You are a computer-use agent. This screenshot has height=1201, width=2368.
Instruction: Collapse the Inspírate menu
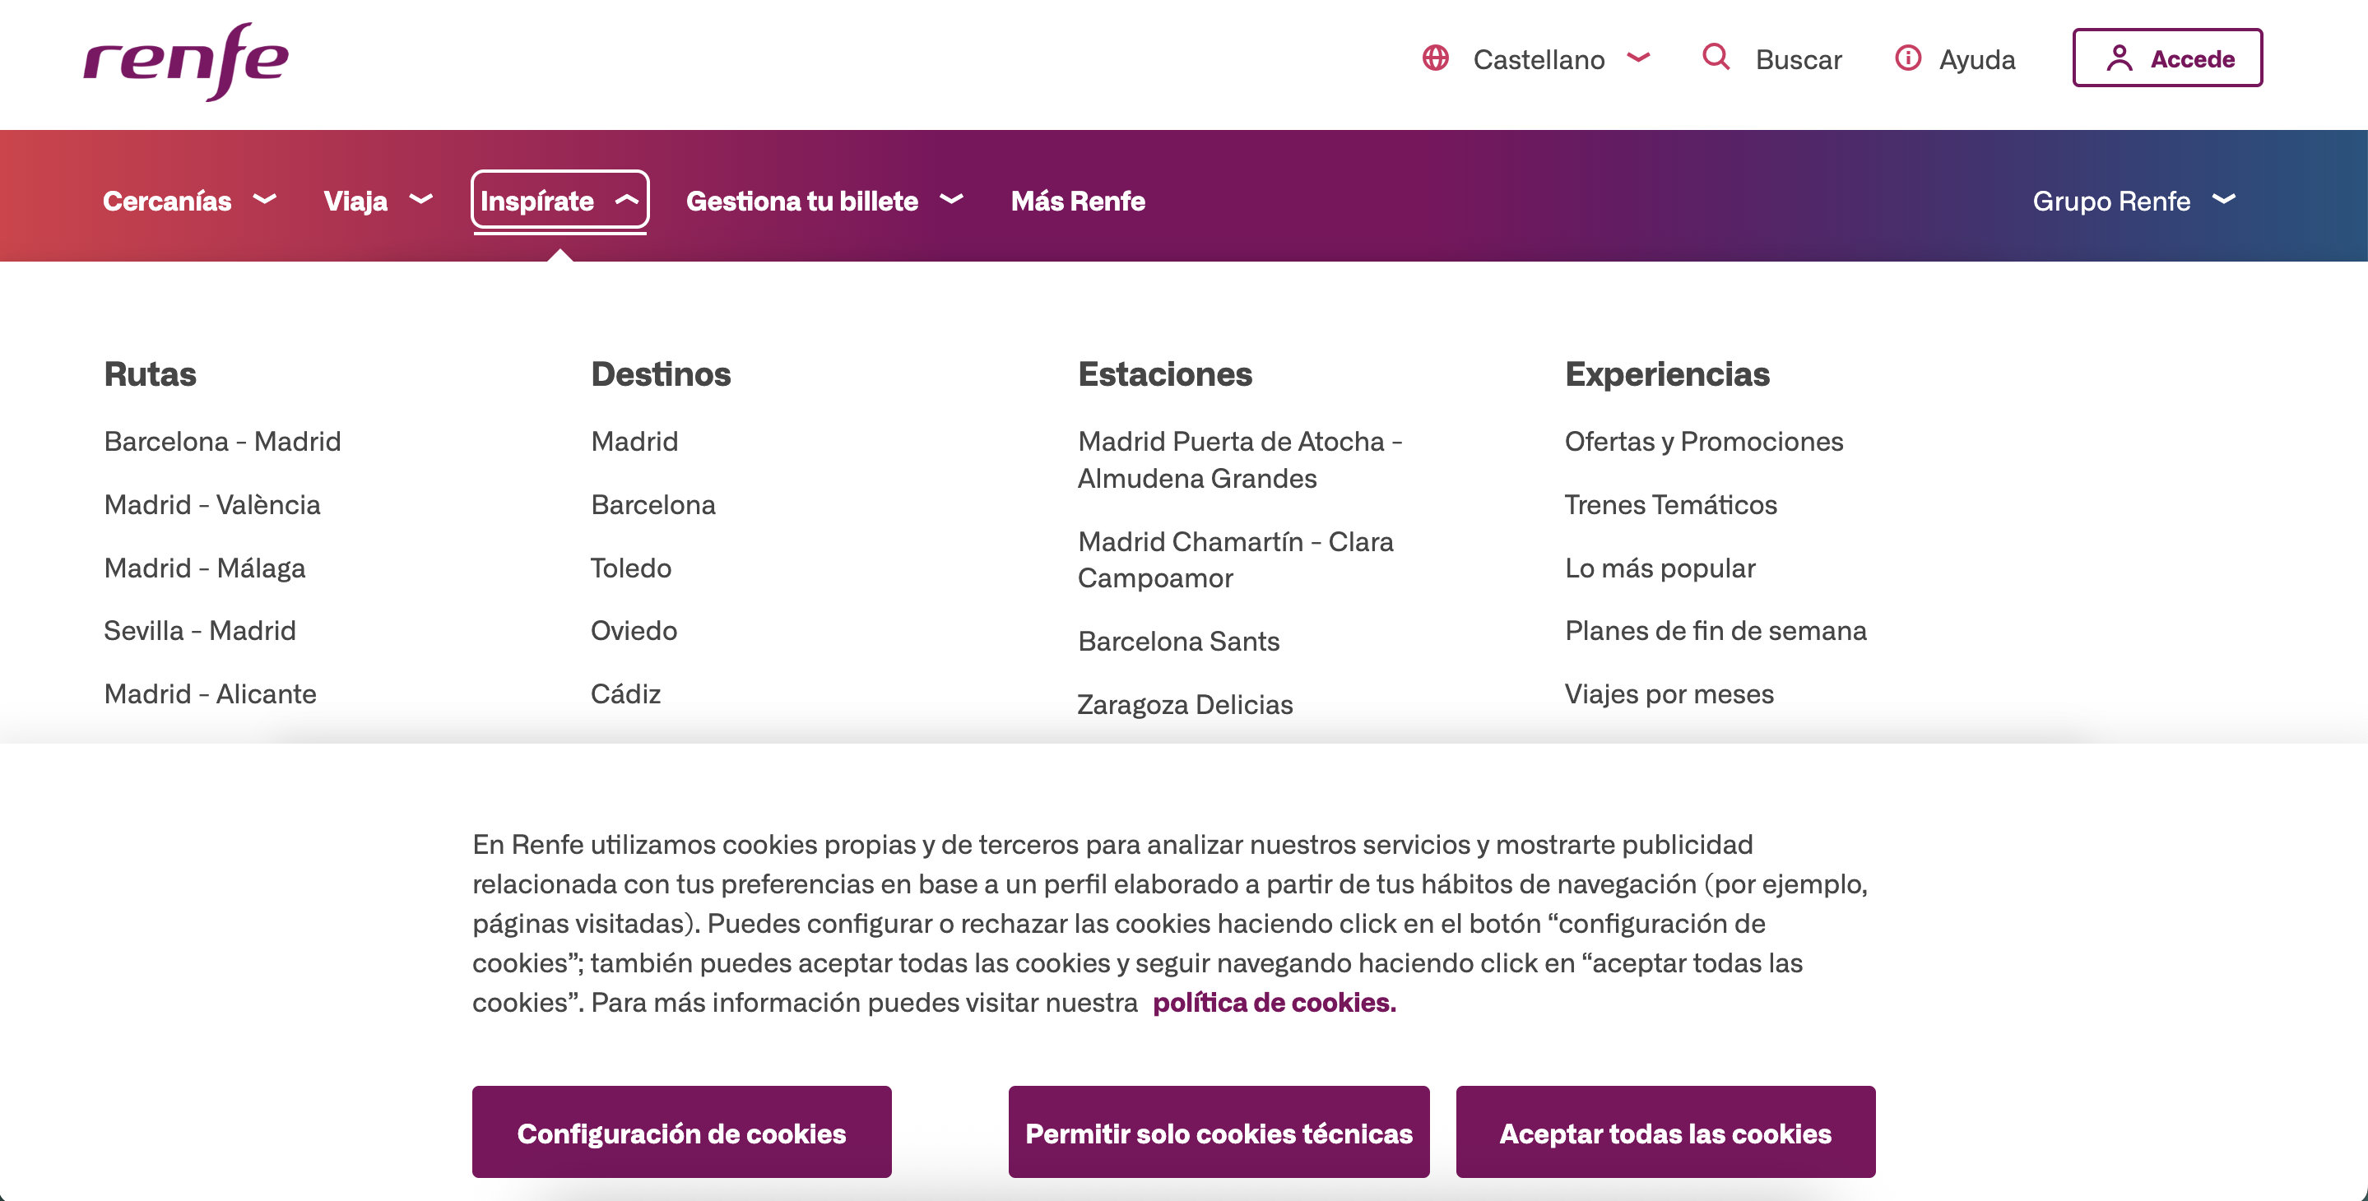click(559, 199)
